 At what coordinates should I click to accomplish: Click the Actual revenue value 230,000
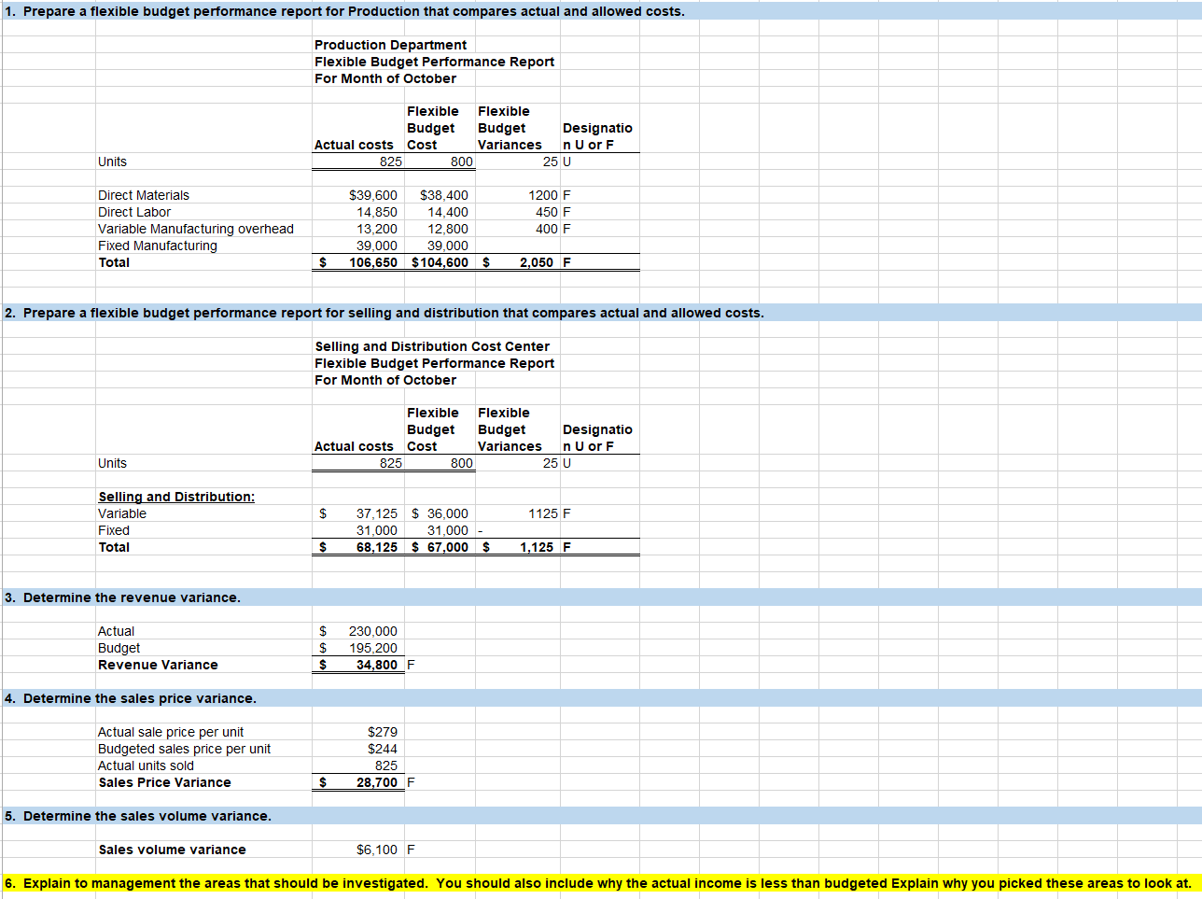tap(373, 631)
